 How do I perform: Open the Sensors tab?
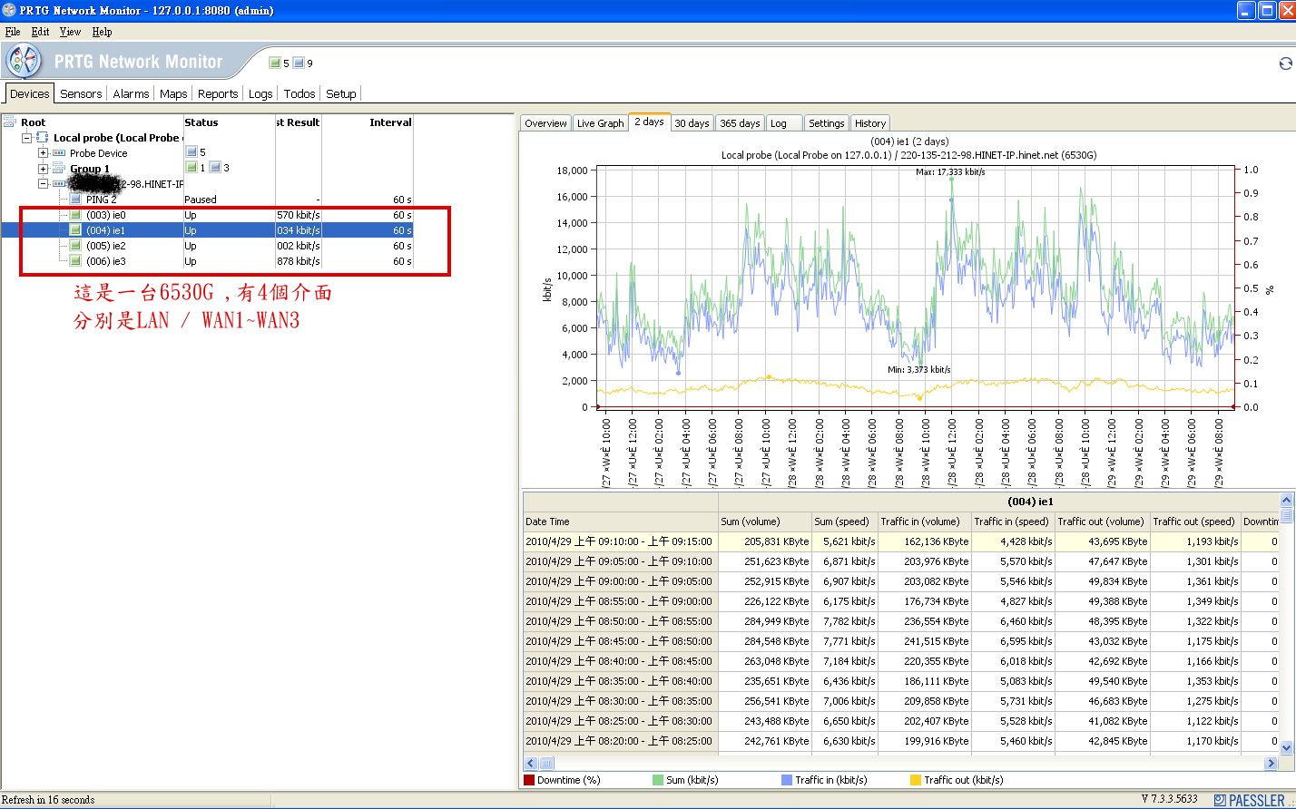(x=81, y=93)
